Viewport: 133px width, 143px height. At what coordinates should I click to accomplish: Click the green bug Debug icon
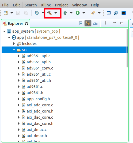(x=65, y=13)
